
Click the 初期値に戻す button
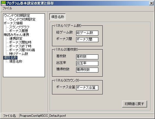[134, 104]
